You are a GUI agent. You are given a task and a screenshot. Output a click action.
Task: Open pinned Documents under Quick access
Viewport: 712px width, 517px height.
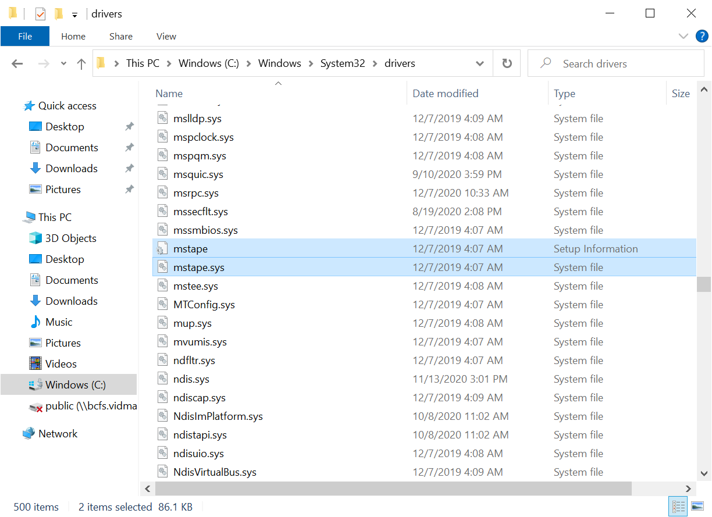point(72,148)
